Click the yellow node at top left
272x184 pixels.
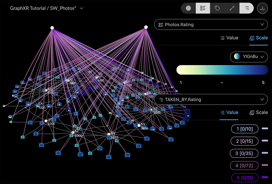(x=52, y=28)
